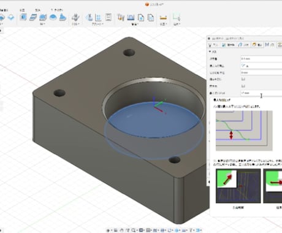Open display settings monitor icon in navigation bar

[141, 231]
